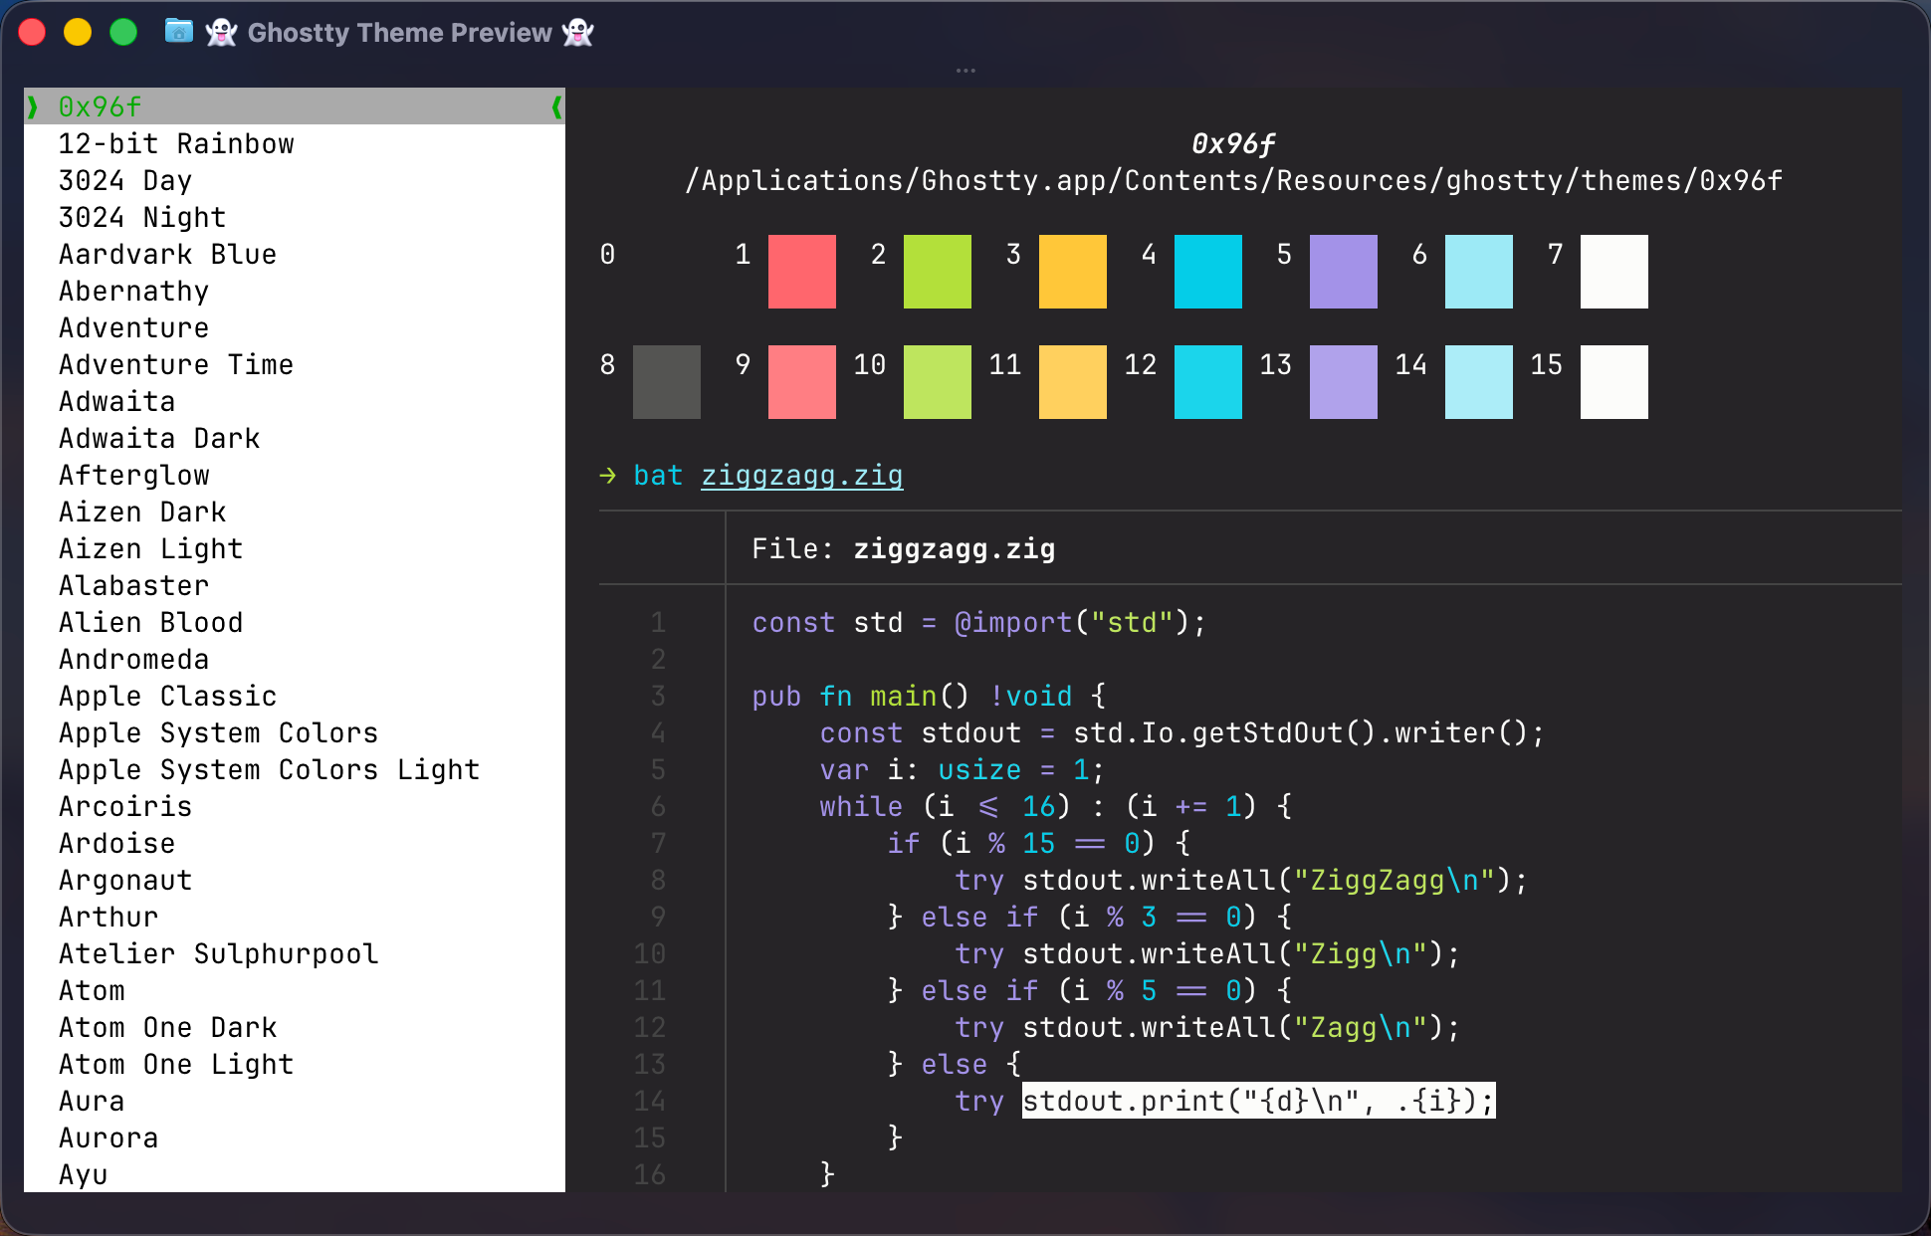This screenshot has width=1931, height=1236.
Task: Click the bright white color 15 swatch
Action: [1614, 382]
